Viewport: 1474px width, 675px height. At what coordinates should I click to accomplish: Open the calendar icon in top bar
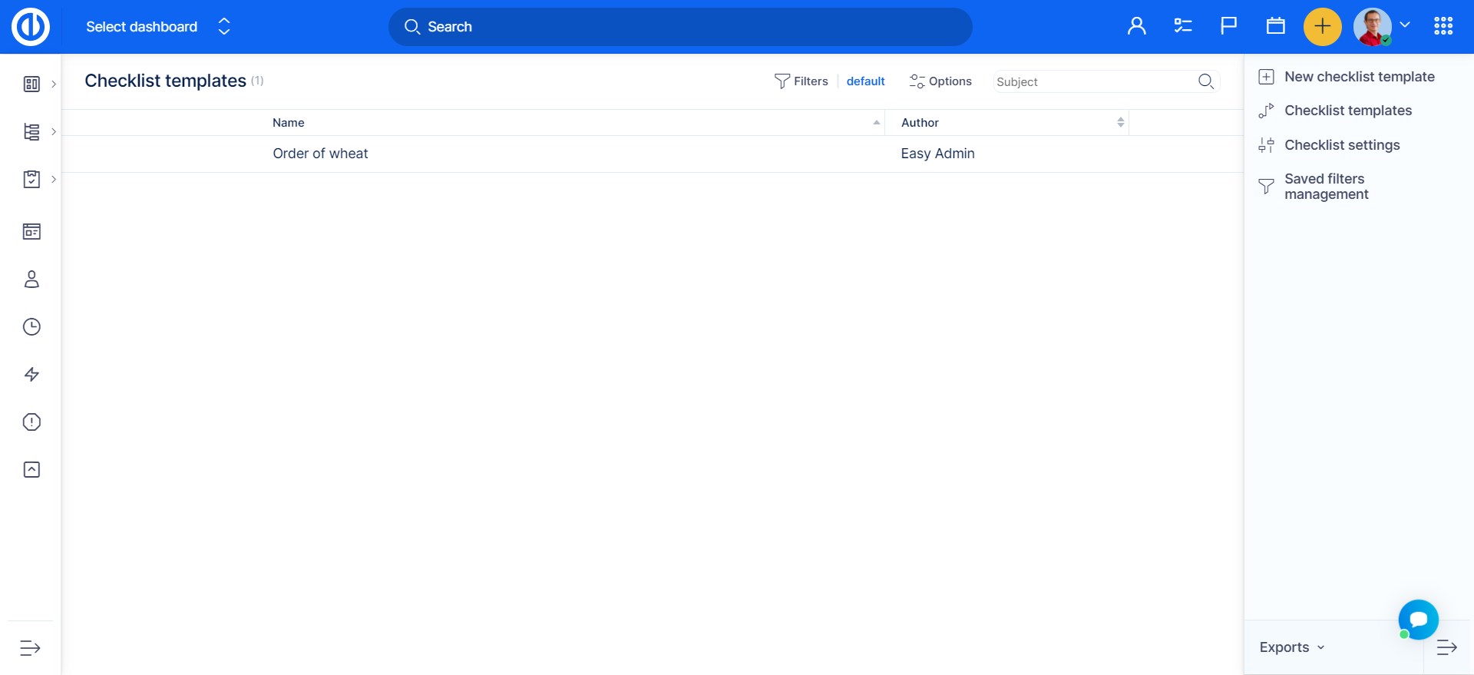[x=1275, y=27]
